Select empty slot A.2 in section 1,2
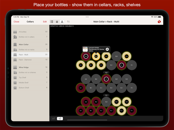The height and width of the screenshot is (130, 174). tap(86, 79)
